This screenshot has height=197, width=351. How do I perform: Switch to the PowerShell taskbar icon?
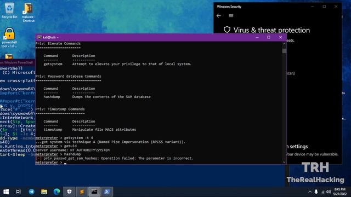107,192
